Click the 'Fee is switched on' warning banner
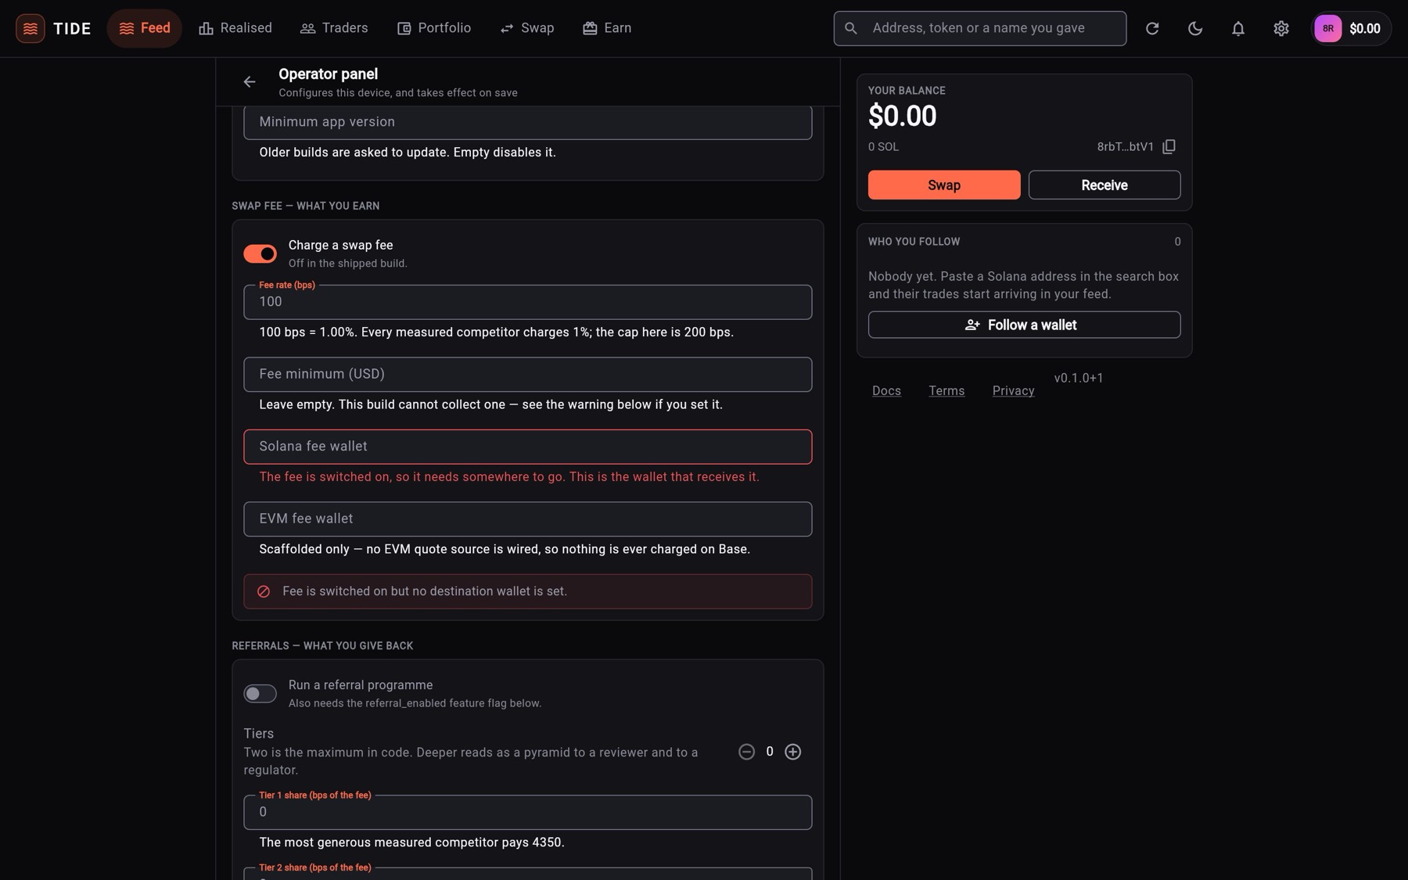The image size is (1408, 880). coord(528,591)
